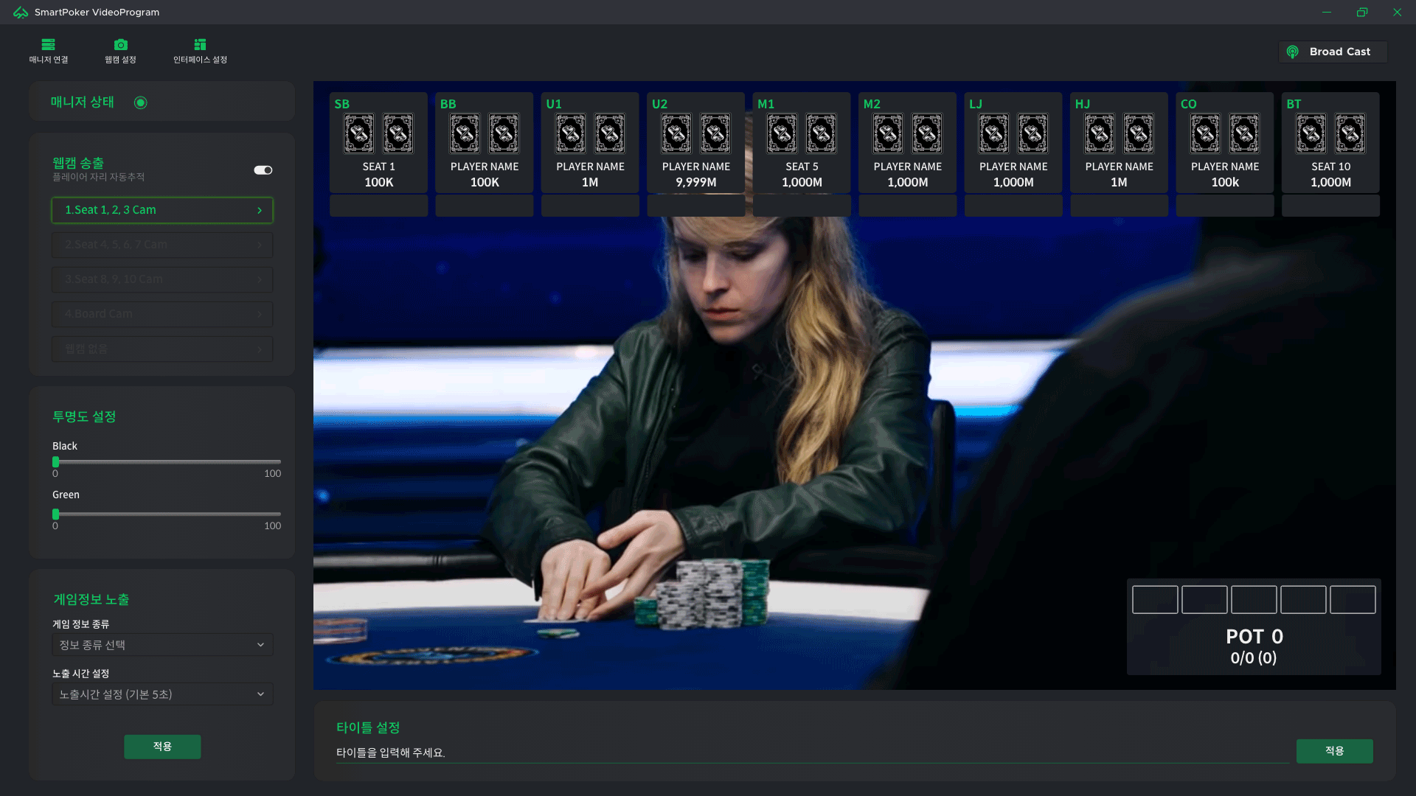The image size is (1416, 796).
Task: Click the 적용 button beside title input
Action: [x=1334, y=750]
